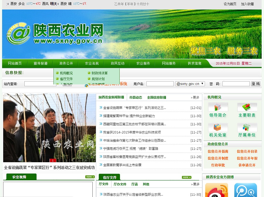Image resolution: width=264 pixels, height=197 pixels.
Task: Switch to 厅办文件 tab
Action: [x=120, y=184]
